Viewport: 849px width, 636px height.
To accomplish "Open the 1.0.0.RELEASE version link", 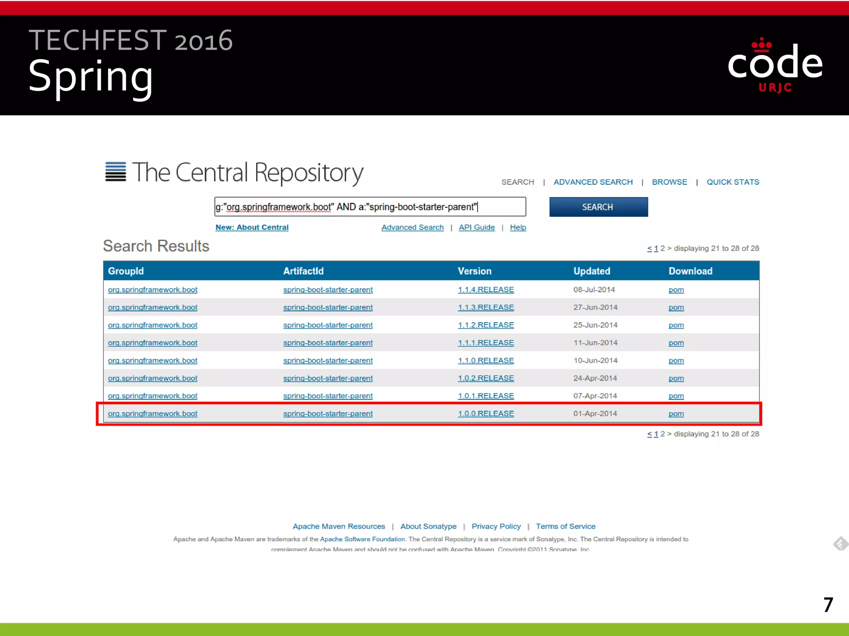I will pyautogui.click(x=485, y=414).
